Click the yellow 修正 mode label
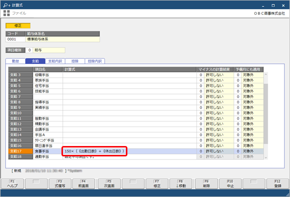Screen dimensions: 290x197 click(18, 26)
